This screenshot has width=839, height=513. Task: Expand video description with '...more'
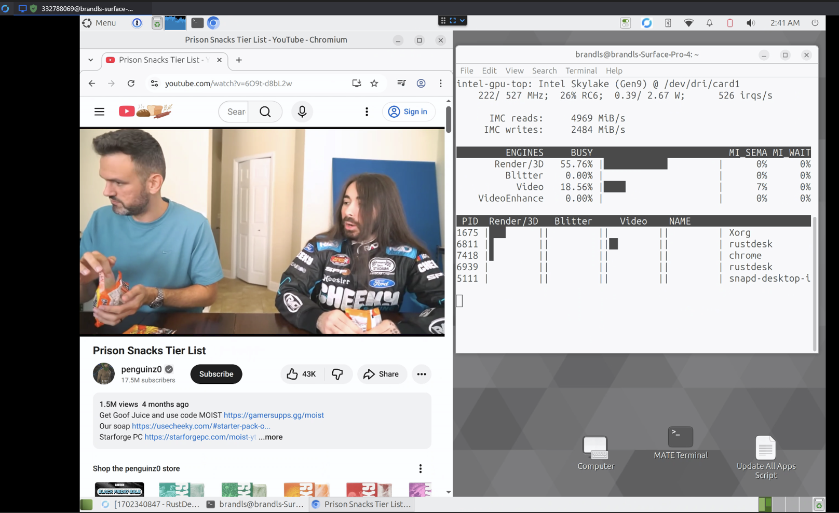[270, 437]
